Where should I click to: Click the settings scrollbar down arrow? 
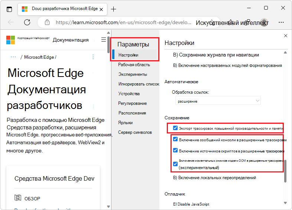pyautogui.click(x=285, y=203)
